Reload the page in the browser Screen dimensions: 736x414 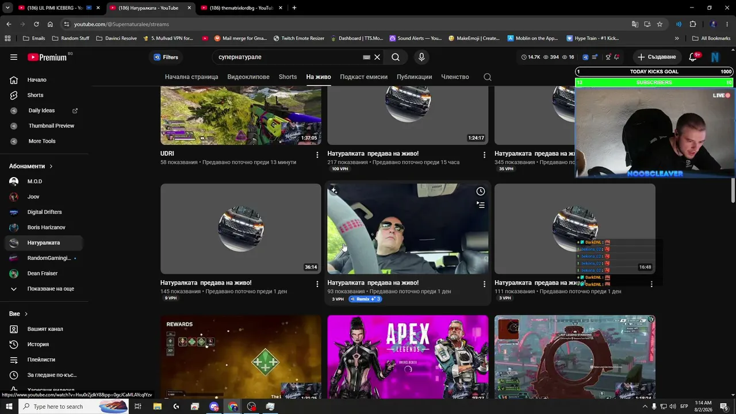(x=36, y=24)
